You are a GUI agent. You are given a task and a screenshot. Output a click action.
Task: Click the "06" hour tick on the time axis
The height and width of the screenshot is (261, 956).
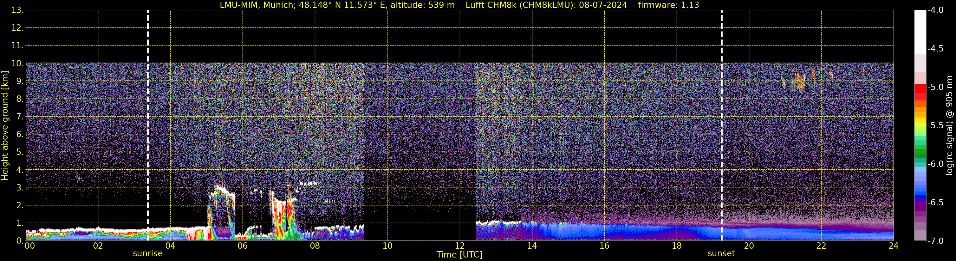pos(243,246)
